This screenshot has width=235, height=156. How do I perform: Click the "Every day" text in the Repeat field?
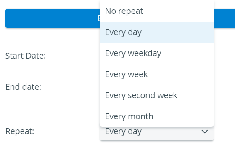coord(123,132)
